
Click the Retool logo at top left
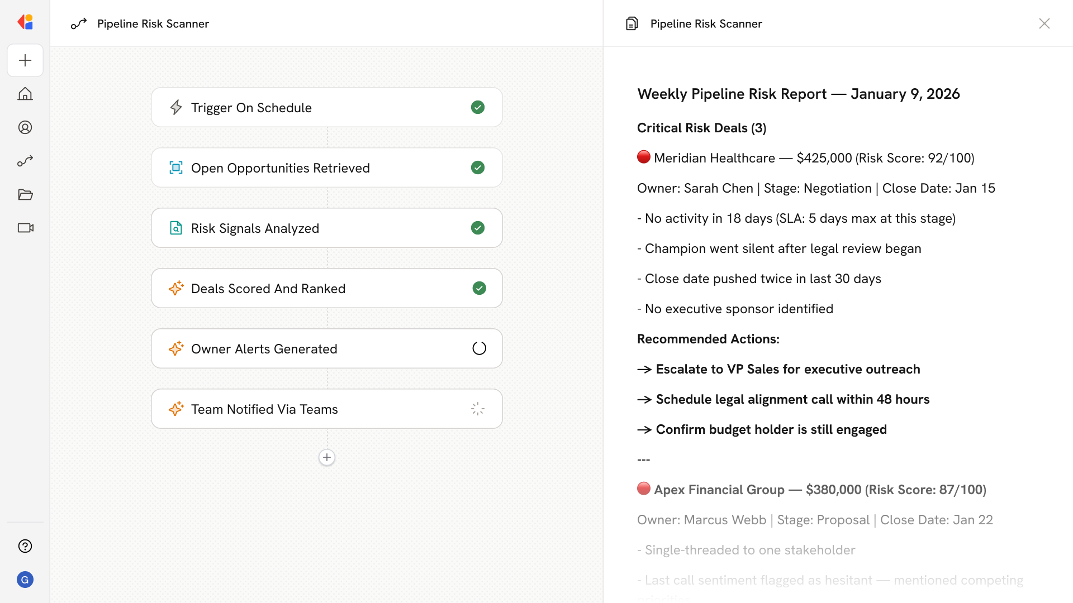25,22
